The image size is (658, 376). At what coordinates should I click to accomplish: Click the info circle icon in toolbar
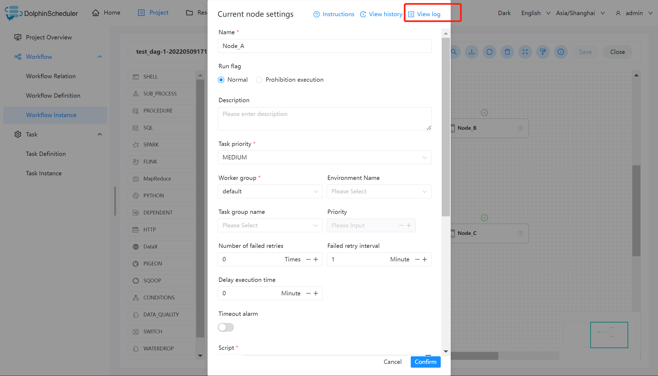[x=561, y=52]
